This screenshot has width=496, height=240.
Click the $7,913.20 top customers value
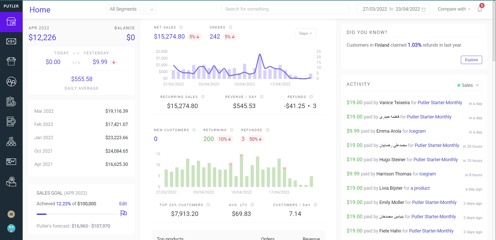click(x=185, y=214)
